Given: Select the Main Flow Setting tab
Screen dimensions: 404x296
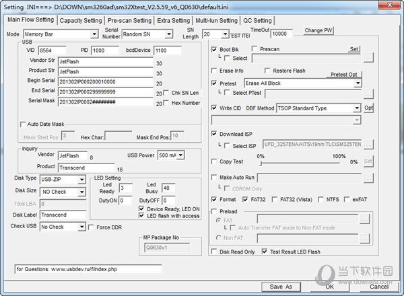Looking at the screenshot, I should pyautogui.click(x=30, y=20).
